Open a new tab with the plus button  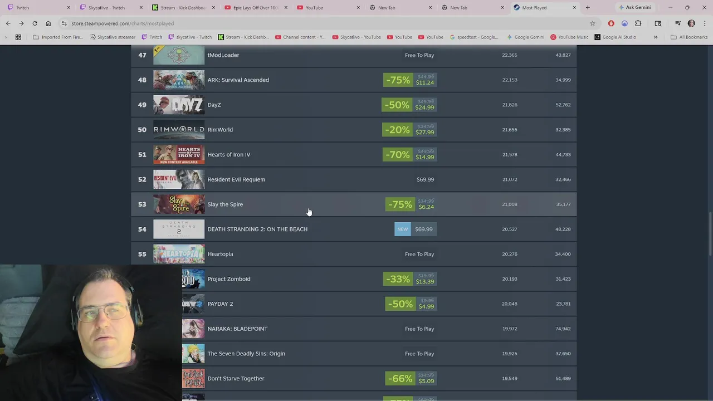tap(587, 8)
